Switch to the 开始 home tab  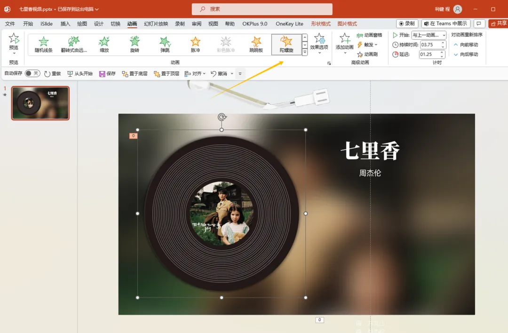point(28,24)
